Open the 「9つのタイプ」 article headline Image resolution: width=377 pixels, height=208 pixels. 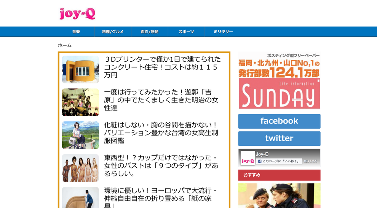161,165
